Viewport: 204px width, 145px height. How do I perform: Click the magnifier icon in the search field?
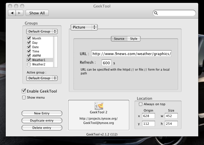coord(156,13)
